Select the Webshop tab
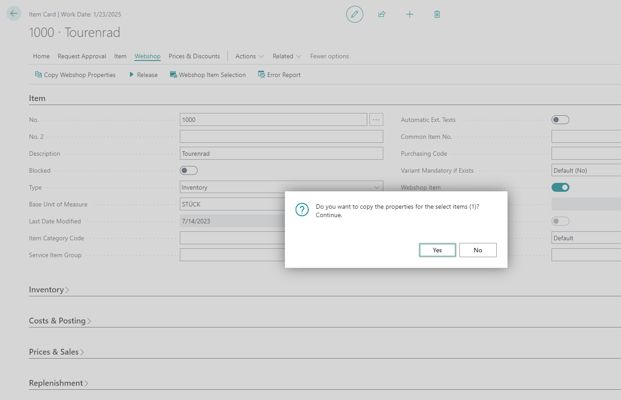This screenshot has height=400, width=621. [147, 56]
